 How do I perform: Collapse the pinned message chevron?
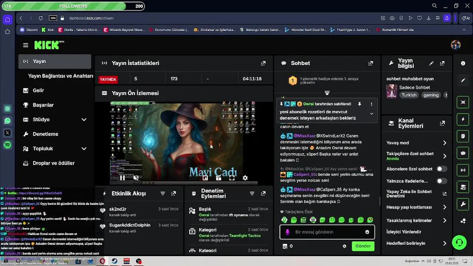click(x=371, y=114)
